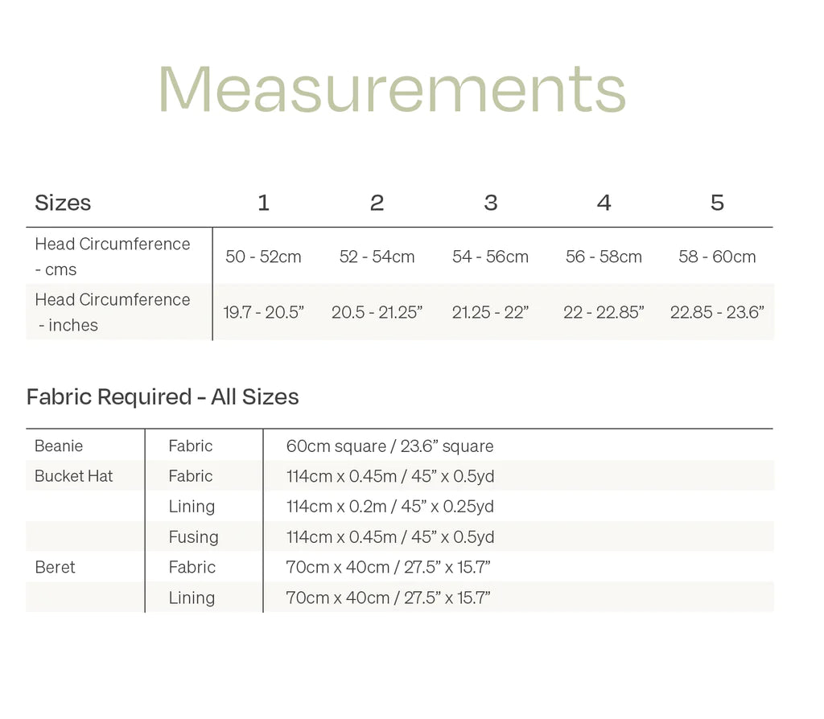Select the 54 - 56cm measurement cell
824x719 pixels.
coord(490,257)
